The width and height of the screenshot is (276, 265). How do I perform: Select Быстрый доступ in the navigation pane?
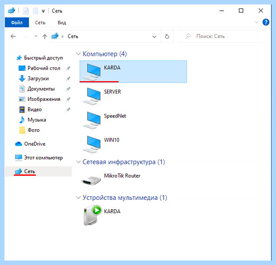pyautogui.click(x=43, y=58)
